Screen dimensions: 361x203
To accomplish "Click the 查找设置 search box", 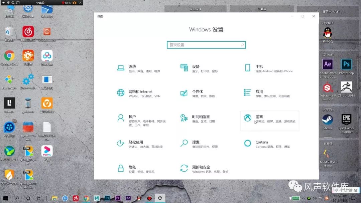I will tap(206, 44).
